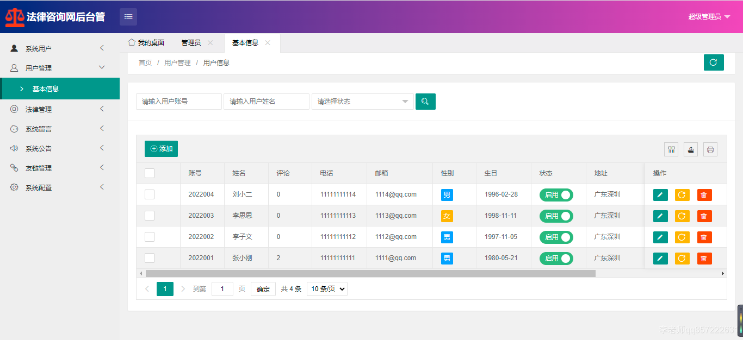Check the box for account 2022002
Viewport: 743px width, 340px height.
(x=150, y=237)
